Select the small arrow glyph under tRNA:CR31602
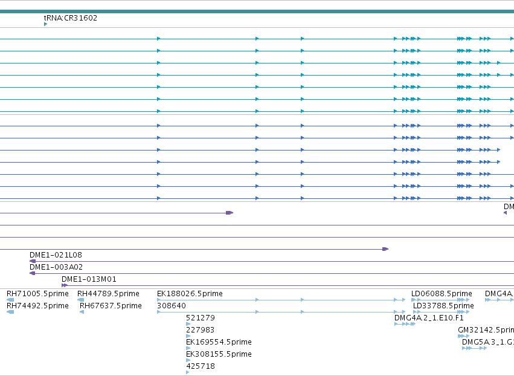The image size is (514, 376). [x=45, y=24]
